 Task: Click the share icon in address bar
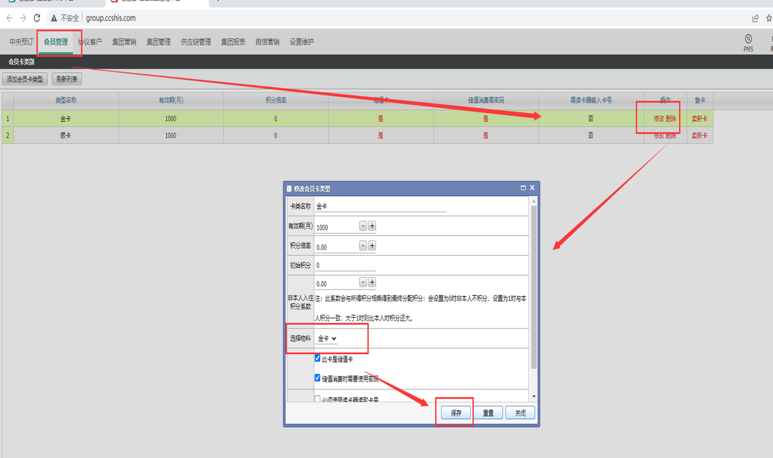pyautogui.click(x=755, y=18)
